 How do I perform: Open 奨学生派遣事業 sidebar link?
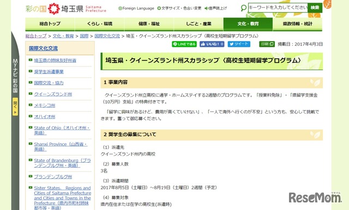click(x=49, y=72)
